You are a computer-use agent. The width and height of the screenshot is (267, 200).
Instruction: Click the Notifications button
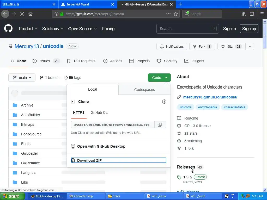click(172, 47)
